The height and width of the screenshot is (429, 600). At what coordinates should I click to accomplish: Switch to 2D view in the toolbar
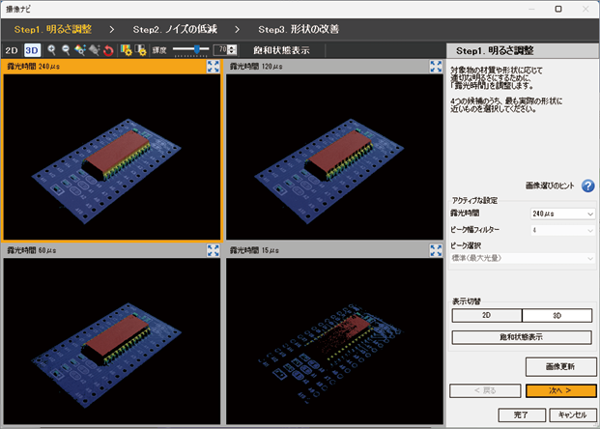point(12,49)
